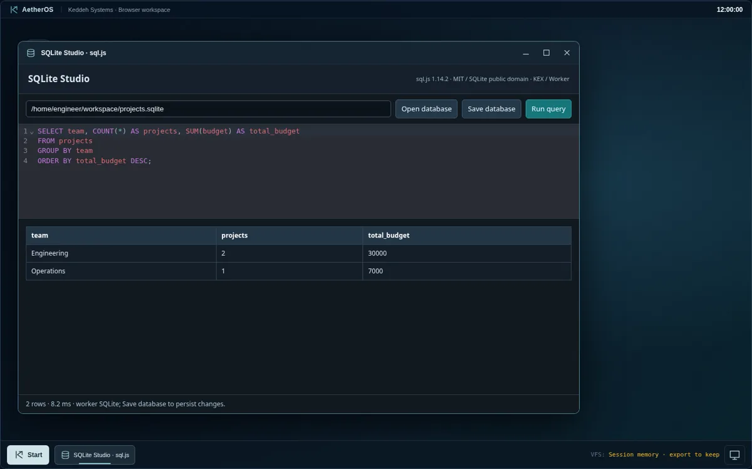Viewport: 752px width, 469px height.
Task: Minimize the SQLite Studio window
Action: click(x=526, y=53)
